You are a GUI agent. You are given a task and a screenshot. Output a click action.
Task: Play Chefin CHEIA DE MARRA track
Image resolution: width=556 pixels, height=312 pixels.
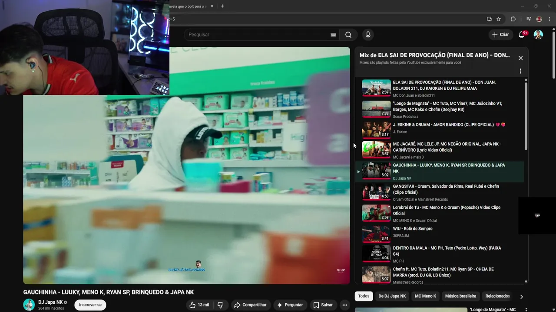tap(439, 275)
